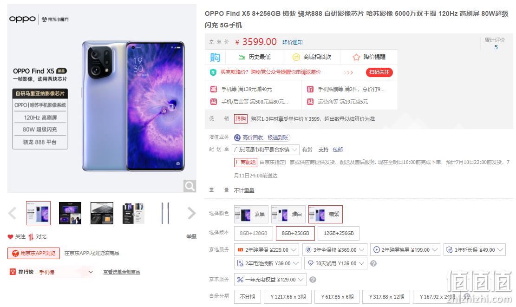Click the red 扫码关注 button
Viewport: 516px width, 307px height.
(x=379, y=72)
